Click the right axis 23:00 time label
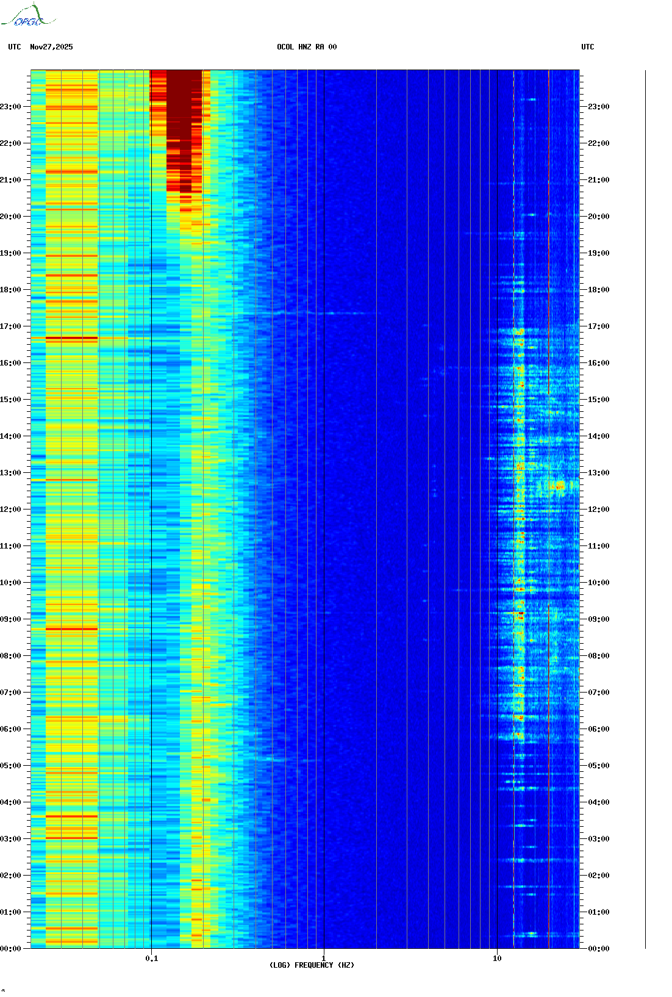The image size is (672, 997). [x=599, y=107]
